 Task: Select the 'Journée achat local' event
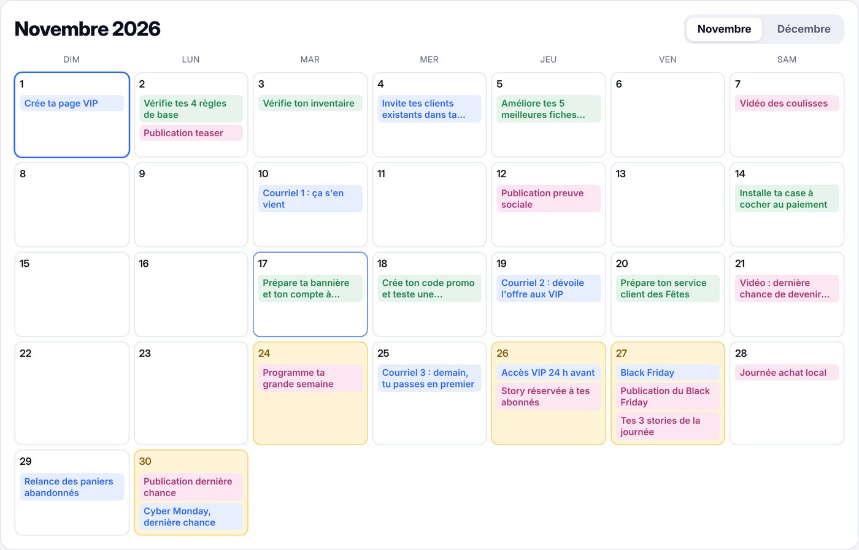[x=787, y=373]
